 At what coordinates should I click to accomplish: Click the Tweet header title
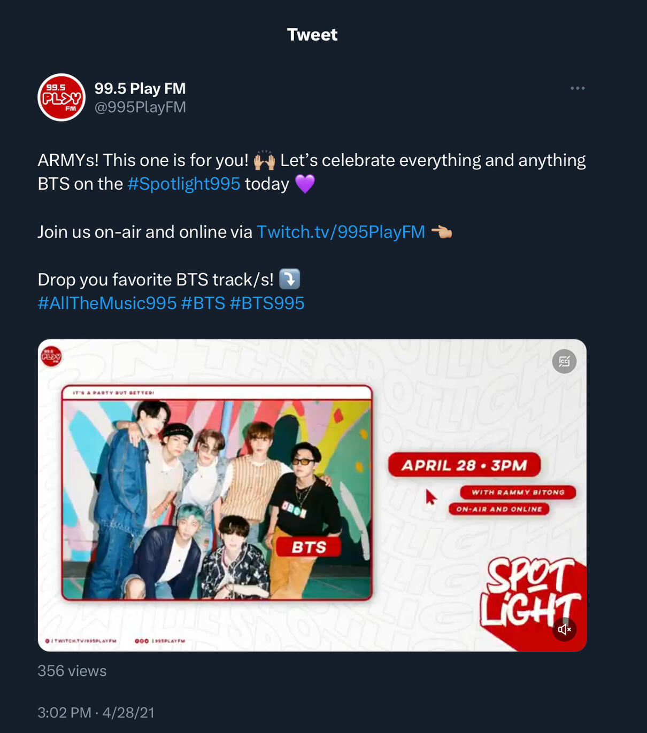click(312, 35)
